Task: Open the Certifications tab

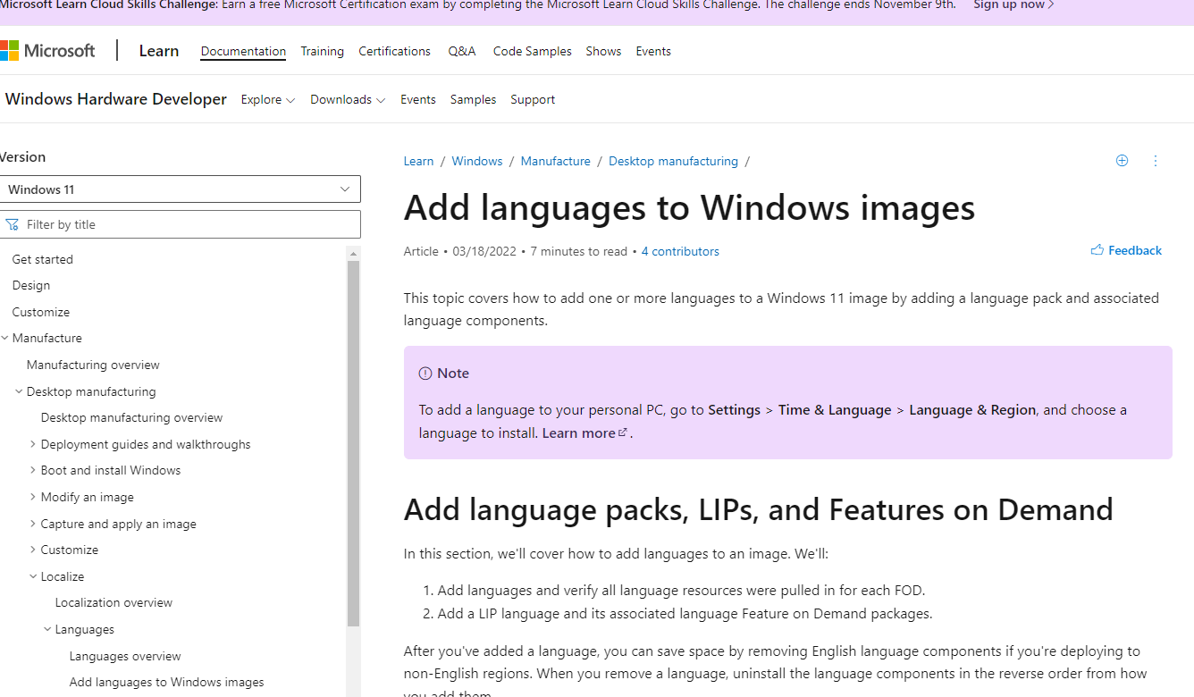Action: (x=394, y=51)
